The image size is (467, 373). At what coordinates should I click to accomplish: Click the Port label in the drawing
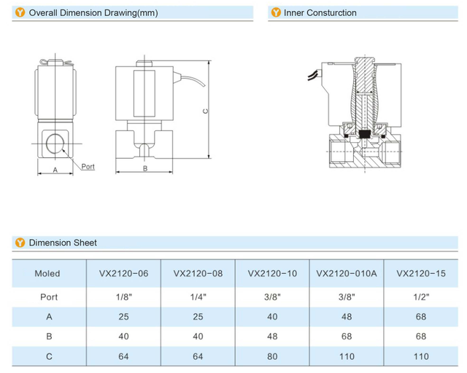point(88,167)
